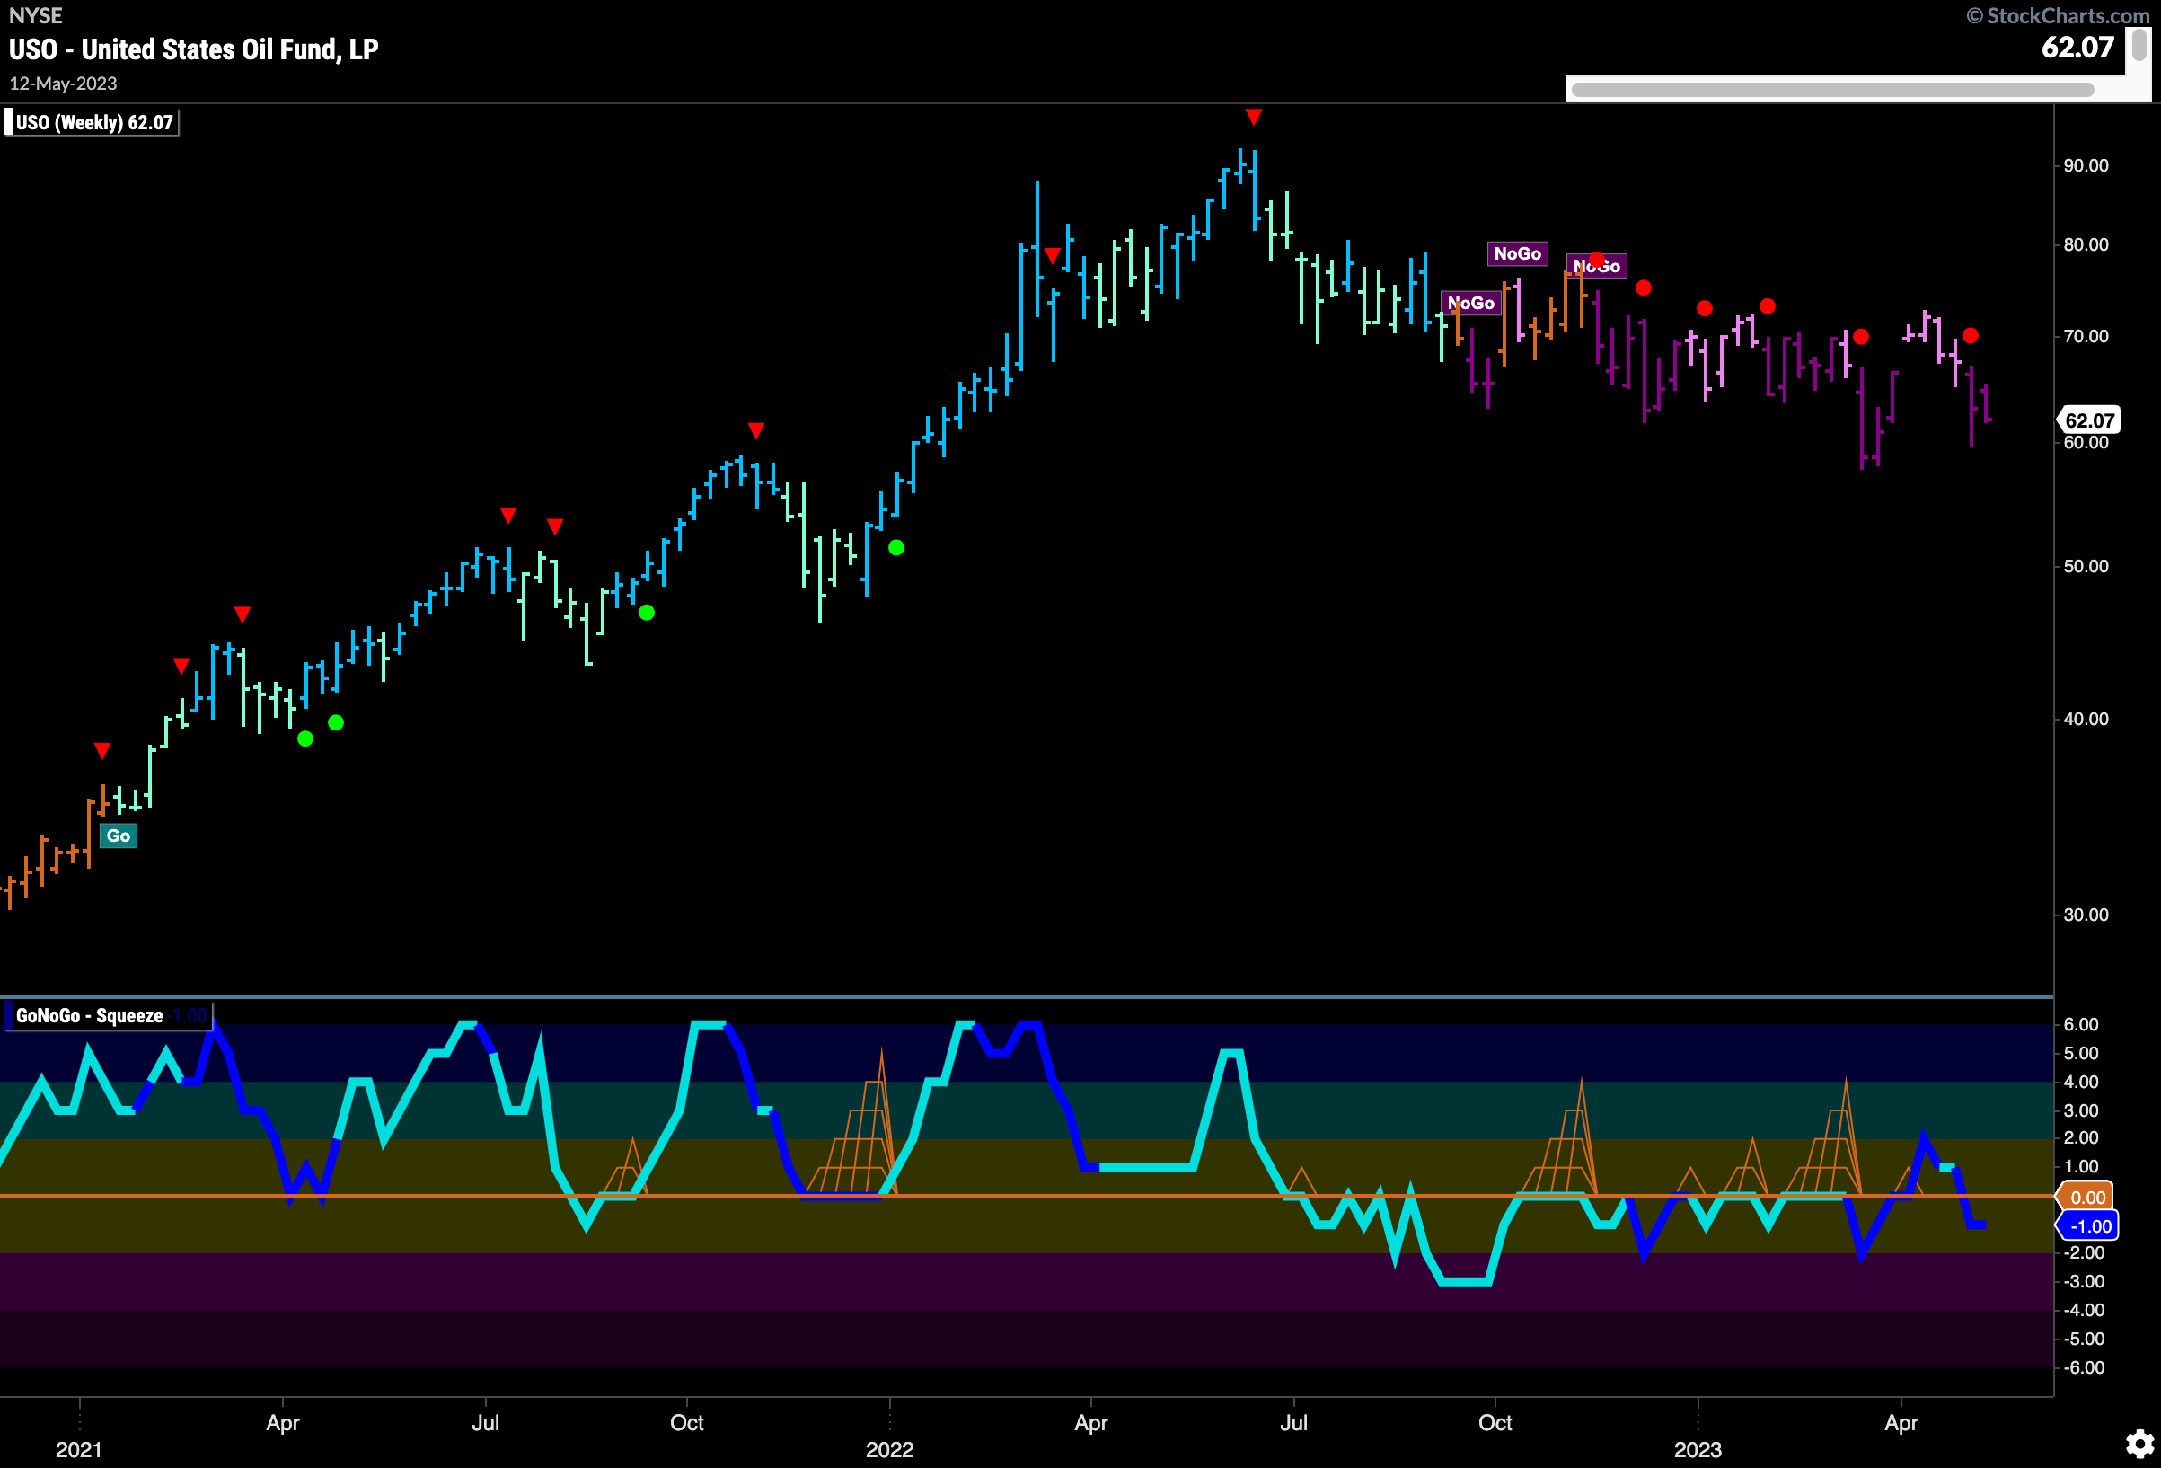Viewport: 2161px width, 1468px height.
Task: Click the green dot marker near January 2022
Action: point(895,548)
